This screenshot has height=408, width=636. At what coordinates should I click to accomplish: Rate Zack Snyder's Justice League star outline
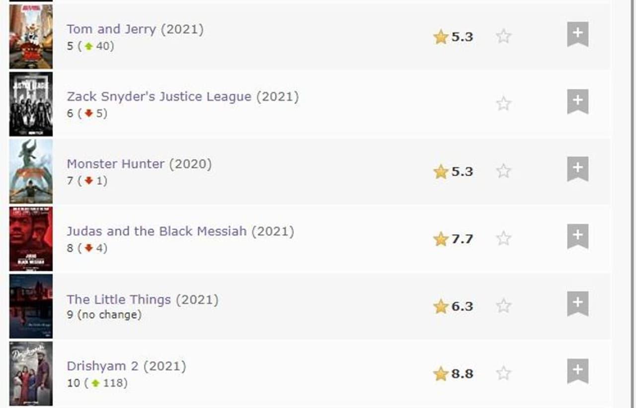click(503, 104)
